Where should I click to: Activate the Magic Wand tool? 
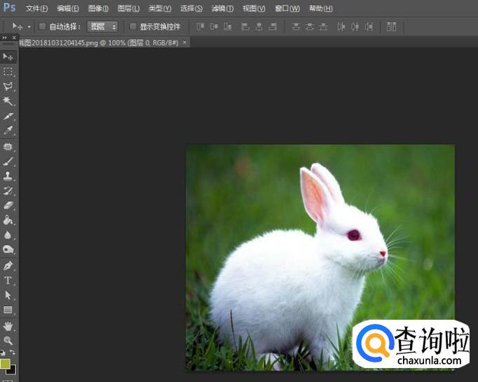8,101
